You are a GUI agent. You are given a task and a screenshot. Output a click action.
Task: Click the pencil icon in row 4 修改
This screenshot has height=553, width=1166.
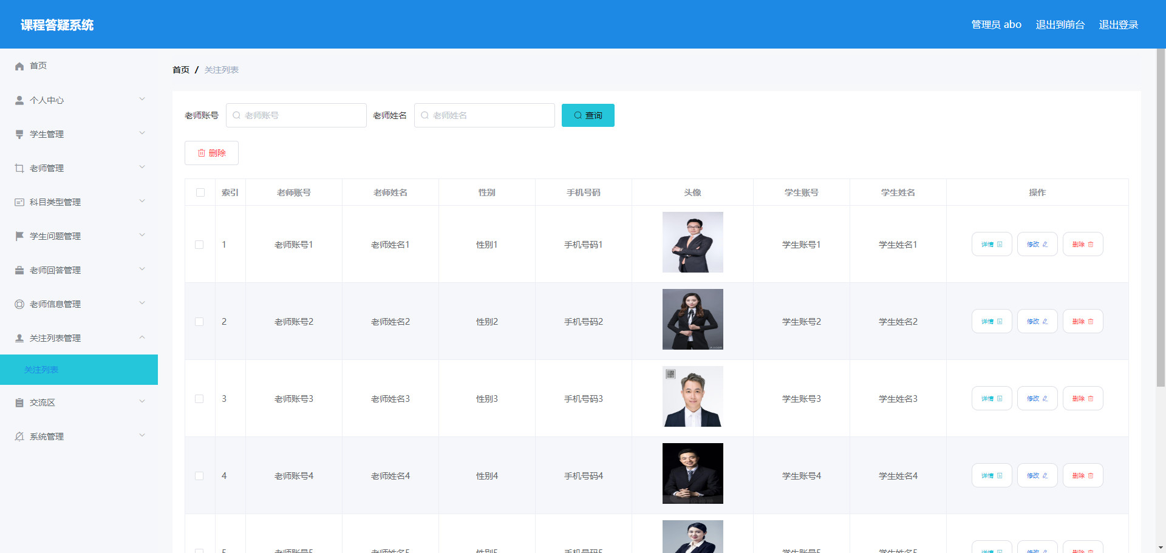pyautogui.click(x=1045, y=476)
